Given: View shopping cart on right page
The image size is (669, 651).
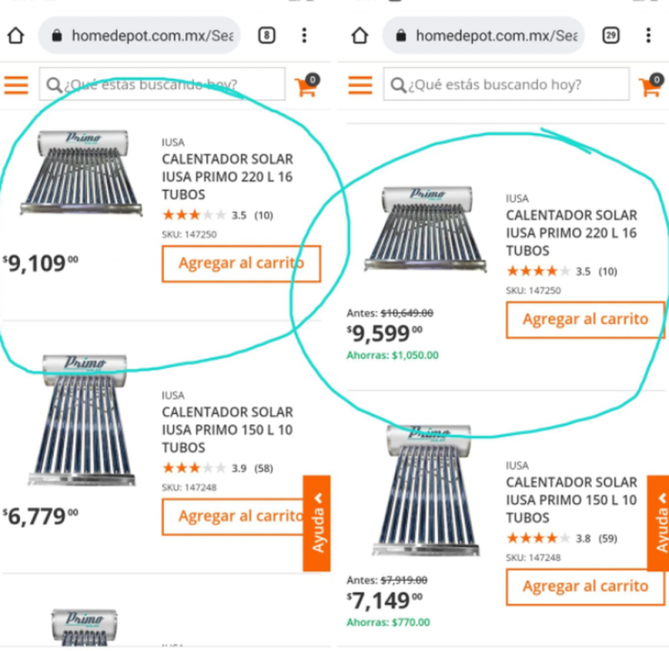Looking at the screenshot, I should [x=651, y=85].
